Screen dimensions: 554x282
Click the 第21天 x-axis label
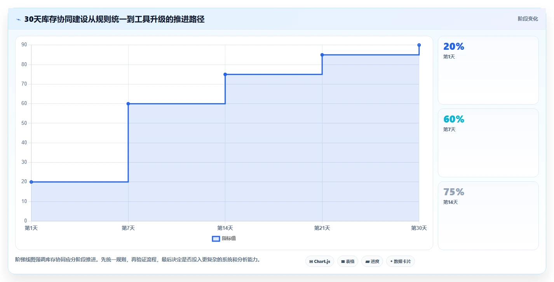coord(322,228)
